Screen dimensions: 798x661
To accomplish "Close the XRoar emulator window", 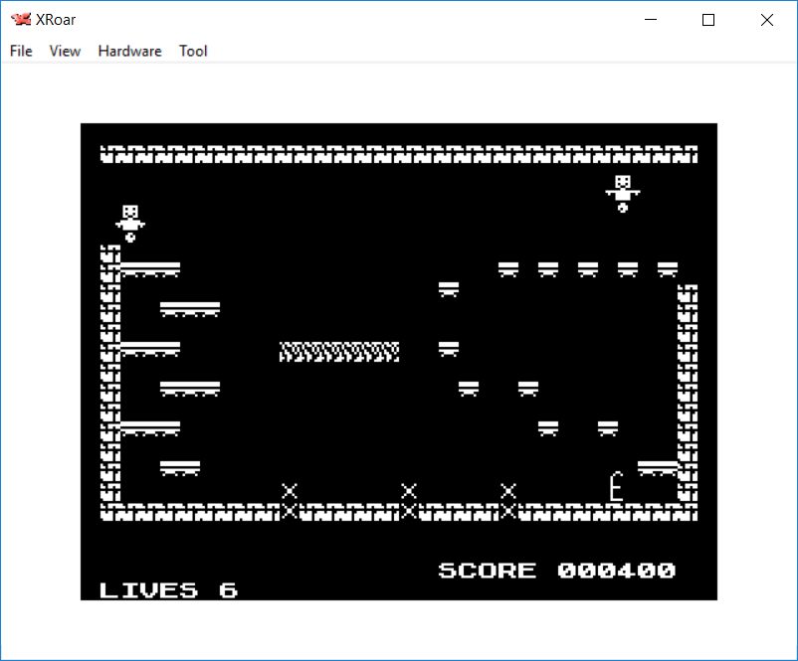I will pyautogui.click(x=766, y=20).
